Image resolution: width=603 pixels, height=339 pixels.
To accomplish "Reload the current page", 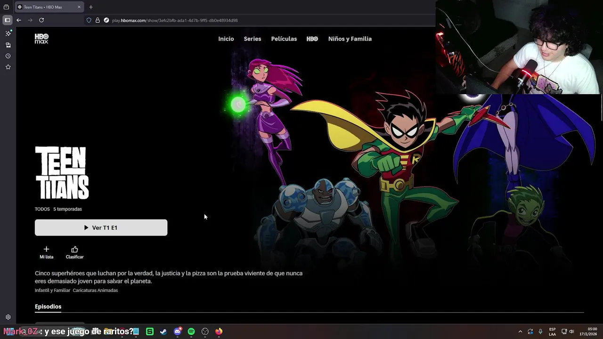I will click(x=41, y=20).
